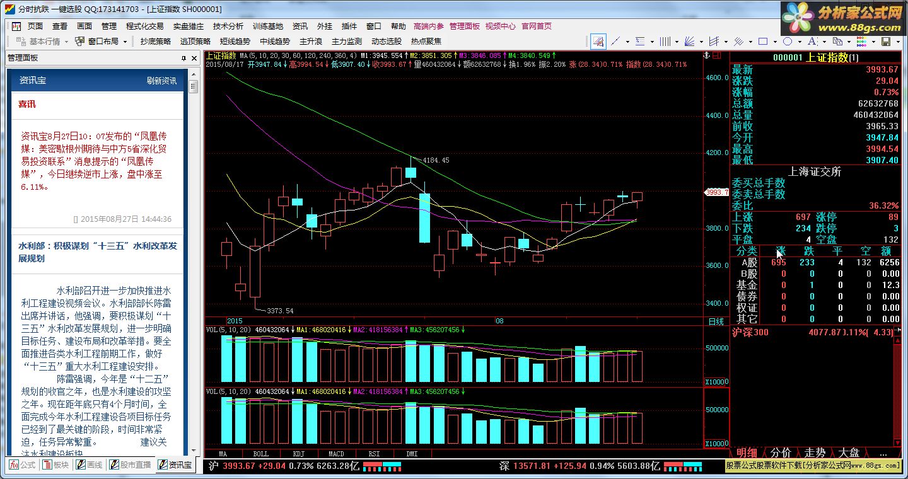Click the 高端内参 link
This screenshot has width=908, height=479.
pos(429,26)
